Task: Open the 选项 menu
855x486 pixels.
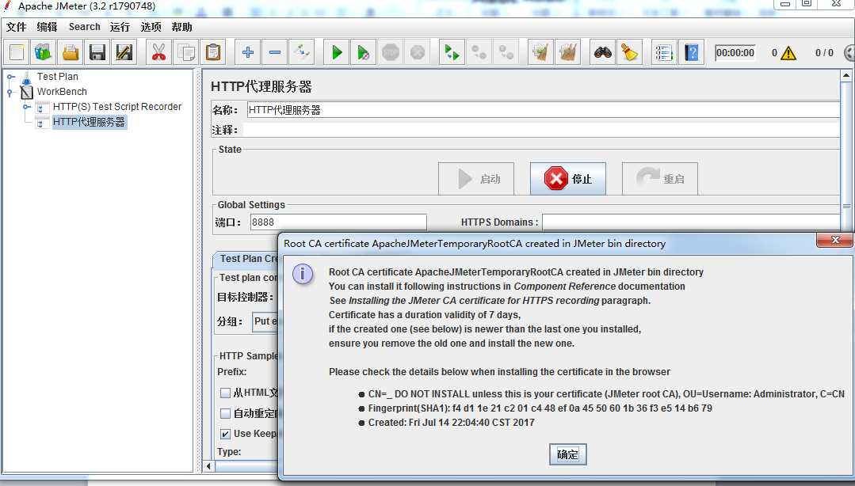Action: 151,27
